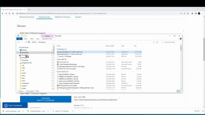This screenshot has width=205, height=115.
Task: Bookmark this page with the star icon
Action: tap(188, 13)
